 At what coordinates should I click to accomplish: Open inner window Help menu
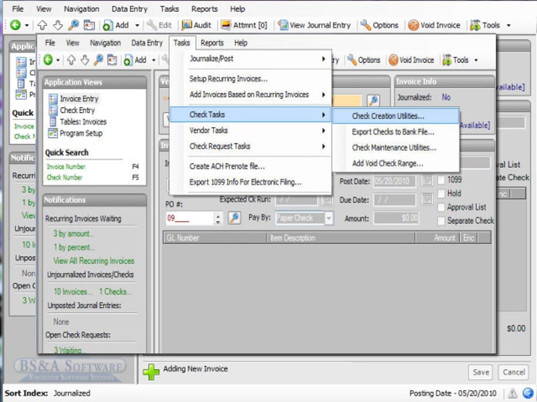tap(241, 43)
